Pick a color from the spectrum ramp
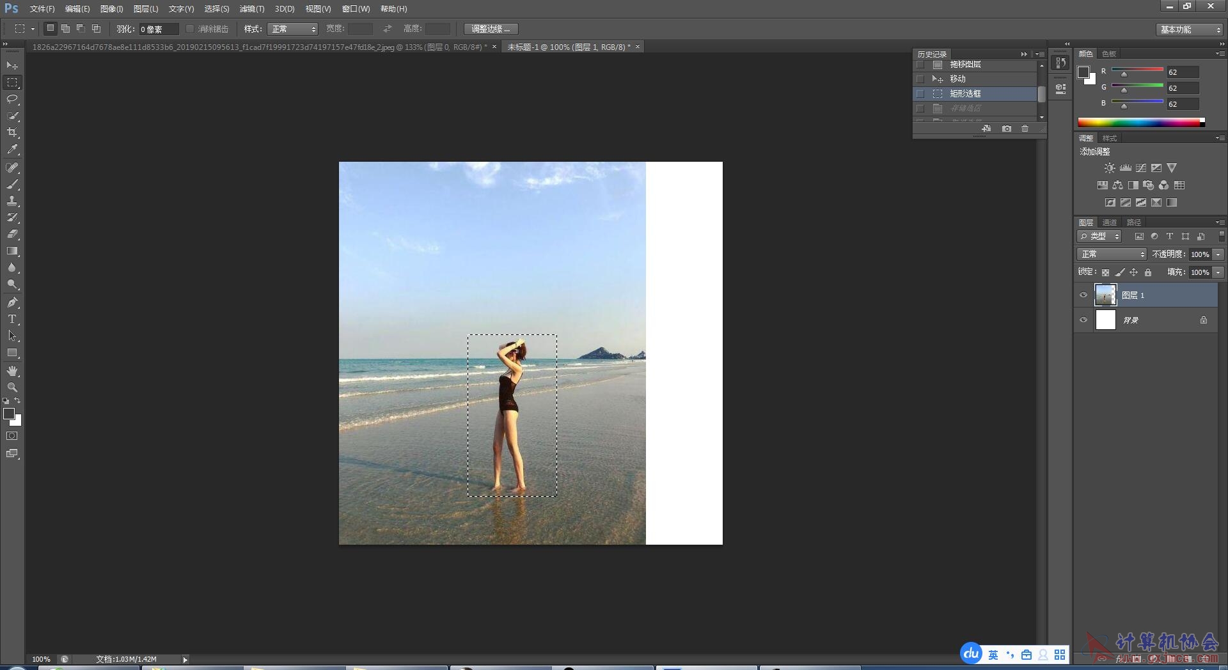Screen dimensions: 1228x670 [1141, 122]
